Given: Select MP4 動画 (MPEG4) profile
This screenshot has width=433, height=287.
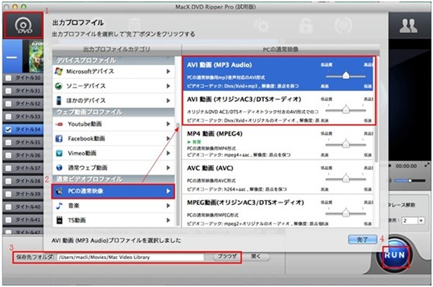Looking at the screenshot, I should (x=279, y=143).
